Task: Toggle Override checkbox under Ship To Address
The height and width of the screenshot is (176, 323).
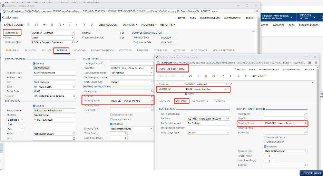Action: point(34,63)
